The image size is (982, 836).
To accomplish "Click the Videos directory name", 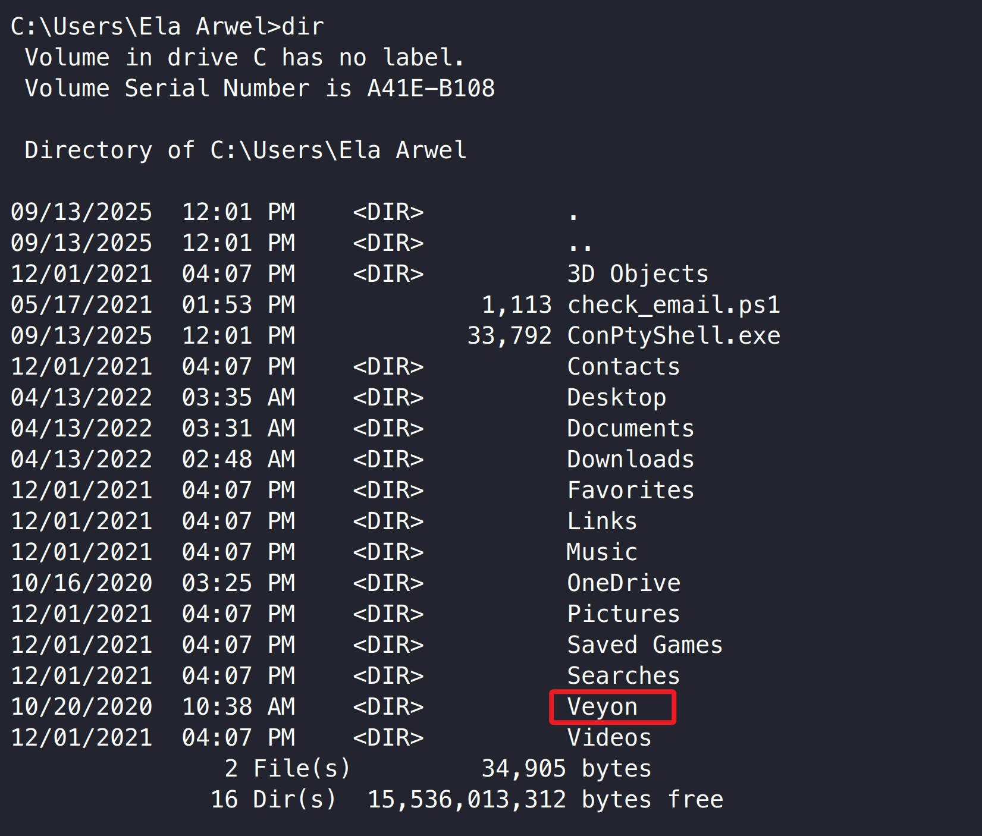I will (x=609, y=738).
